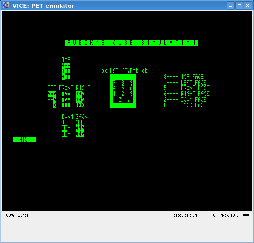Click the DOWN face grid of the cube

pyautogui.click(x=66, y=128)
